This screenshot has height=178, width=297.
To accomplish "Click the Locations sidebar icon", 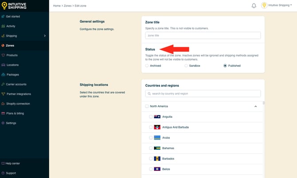I will pos(4,65).
